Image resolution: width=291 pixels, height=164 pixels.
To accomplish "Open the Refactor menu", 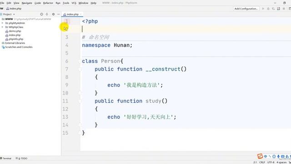I will click(x=48, y=3).
